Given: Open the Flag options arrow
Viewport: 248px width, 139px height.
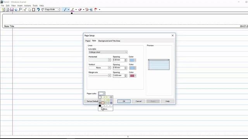Looking at the screenshot, I should coord(100,10).
